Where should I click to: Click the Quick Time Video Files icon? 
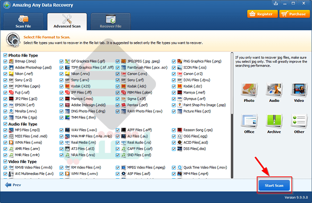click(x=180, y=167)
